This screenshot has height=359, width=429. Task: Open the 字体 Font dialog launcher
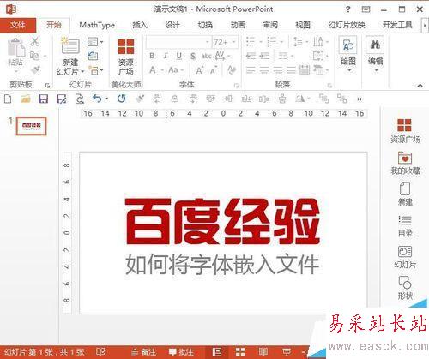point(236,86)
